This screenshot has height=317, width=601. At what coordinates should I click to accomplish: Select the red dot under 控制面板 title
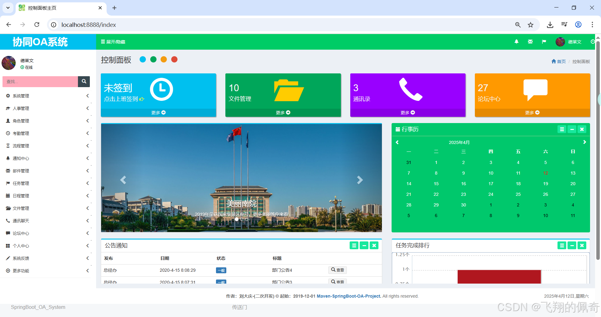tap(174, 59)
